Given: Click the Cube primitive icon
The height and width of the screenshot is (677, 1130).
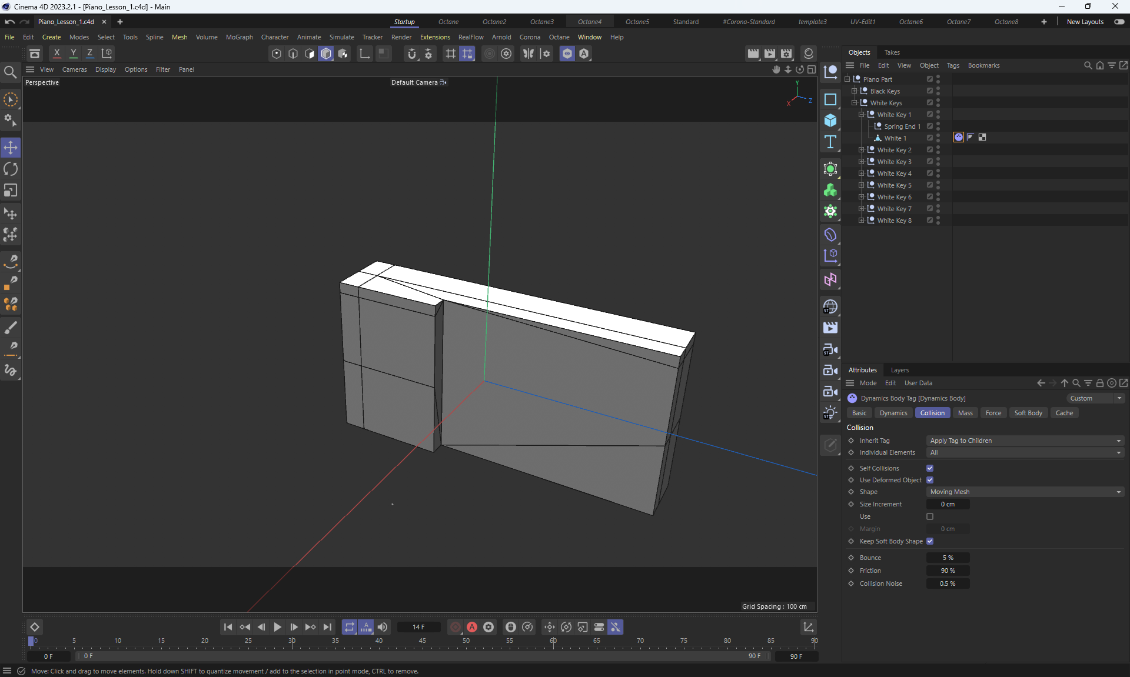Looking at the screenshot, I should [x=830, y=121].
